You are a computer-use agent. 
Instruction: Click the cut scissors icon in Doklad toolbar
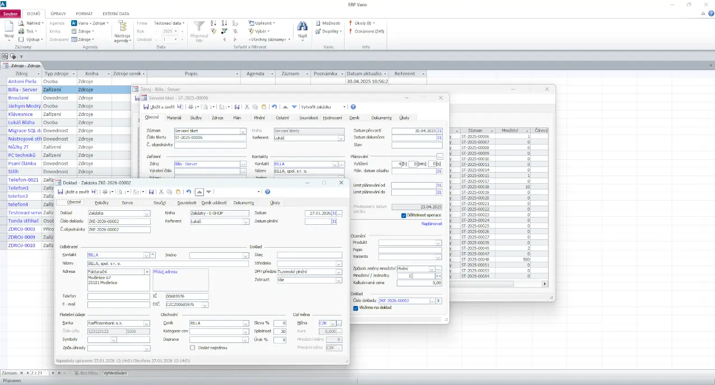[161, 192]
